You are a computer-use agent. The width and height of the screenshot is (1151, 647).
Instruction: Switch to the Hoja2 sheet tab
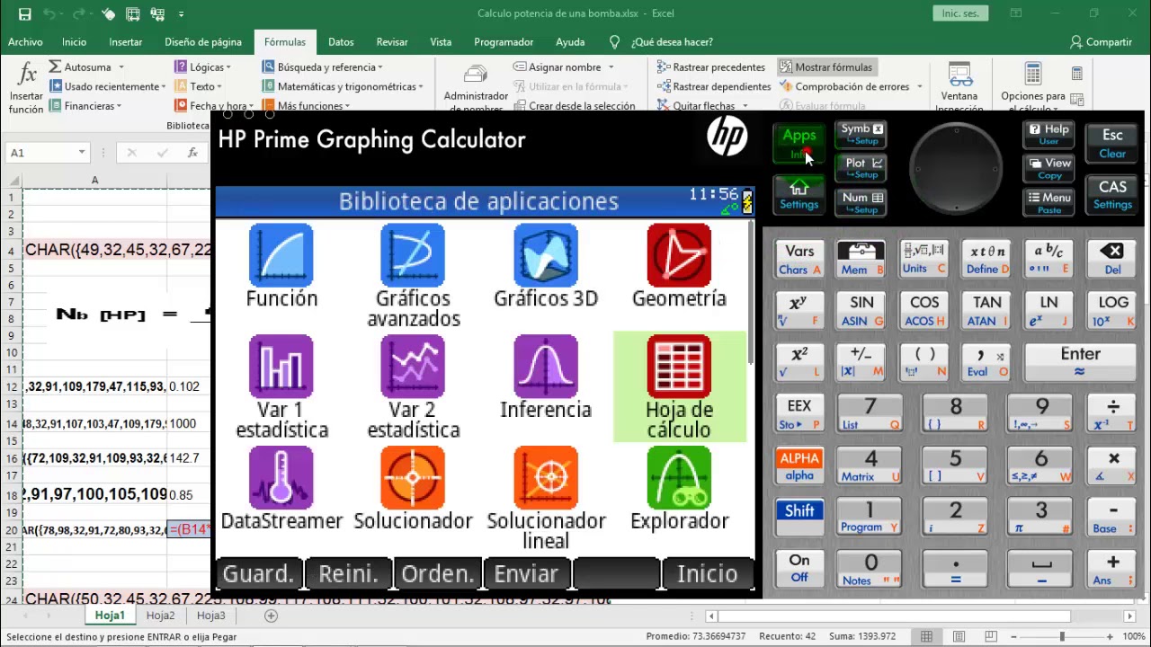(x=161, y=616)
